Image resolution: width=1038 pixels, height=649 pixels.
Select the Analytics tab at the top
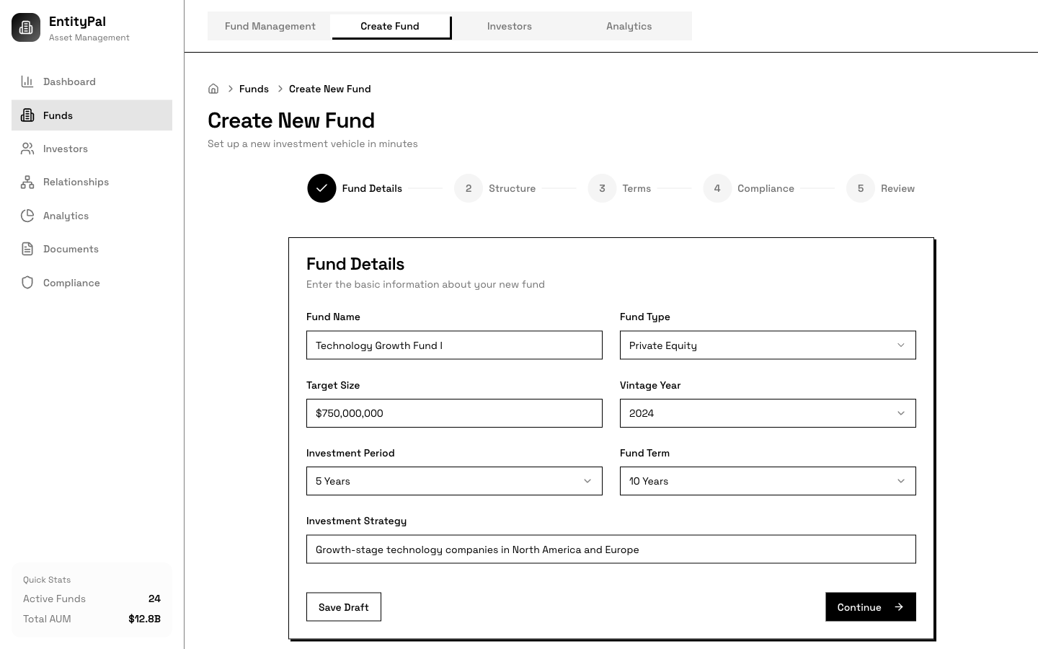tap(629, 26)
